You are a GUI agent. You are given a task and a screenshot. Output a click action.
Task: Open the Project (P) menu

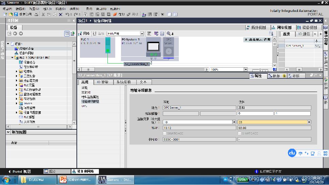[7, 9]
